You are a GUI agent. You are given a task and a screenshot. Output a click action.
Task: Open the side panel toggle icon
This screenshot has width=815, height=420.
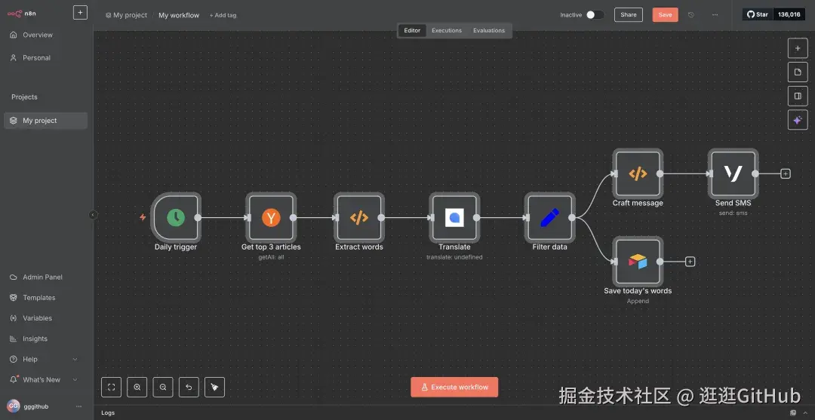click(x=798, y=96)
